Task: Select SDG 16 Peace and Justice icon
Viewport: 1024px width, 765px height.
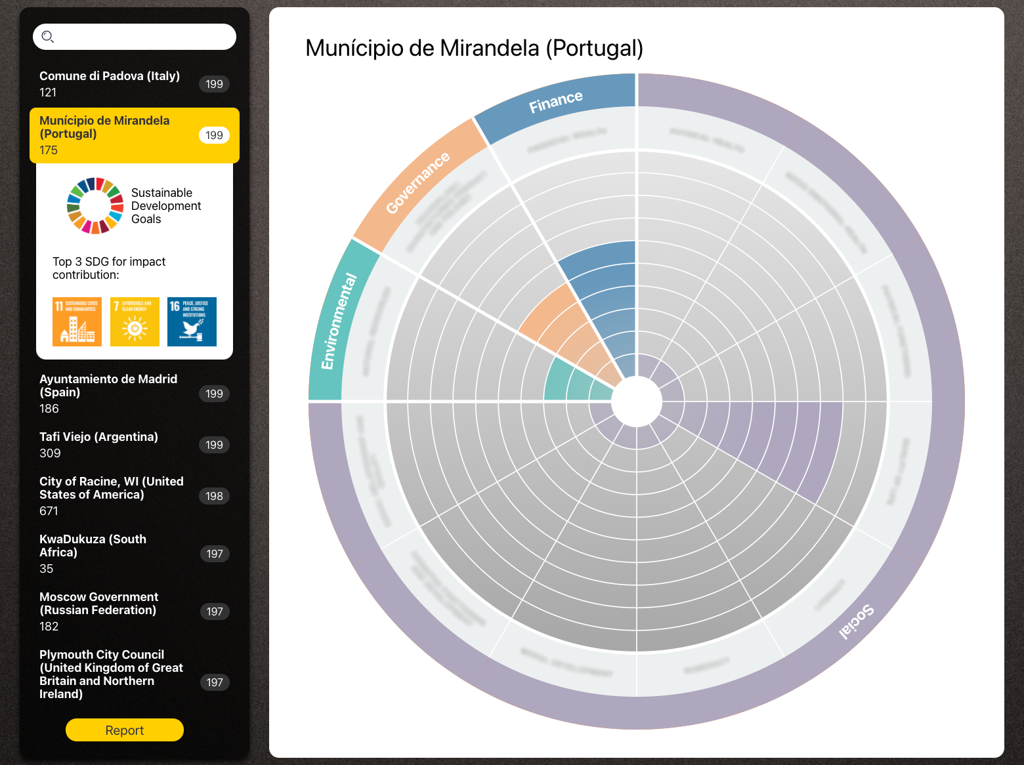Action: tap(192, 321)
